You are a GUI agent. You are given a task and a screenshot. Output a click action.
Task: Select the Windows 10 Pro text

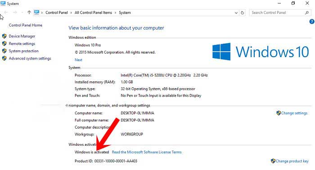[88, 45]
